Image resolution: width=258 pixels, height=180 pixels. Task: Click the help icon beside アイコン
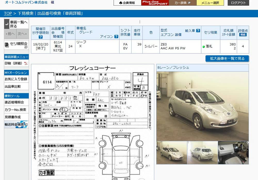tap(116, 37)
